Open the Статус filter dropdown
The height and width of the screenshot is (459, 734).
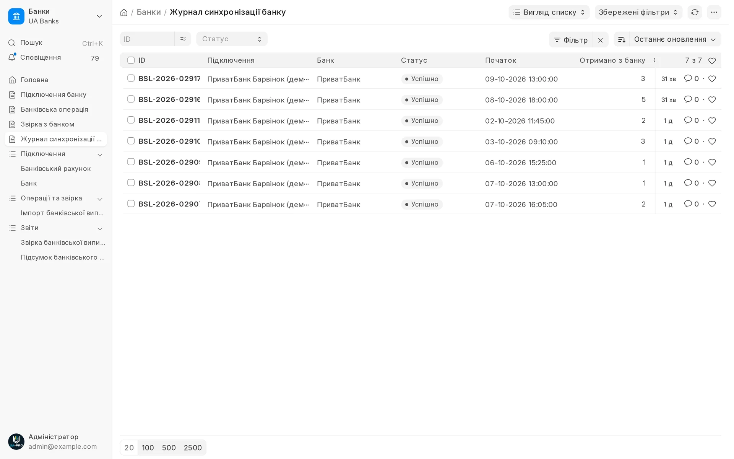tap(232, 39)
